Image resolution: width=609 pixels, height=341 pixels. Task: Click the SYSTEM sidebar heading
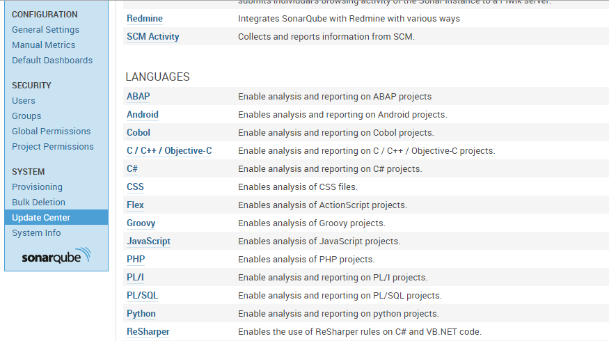pos(29,172)
